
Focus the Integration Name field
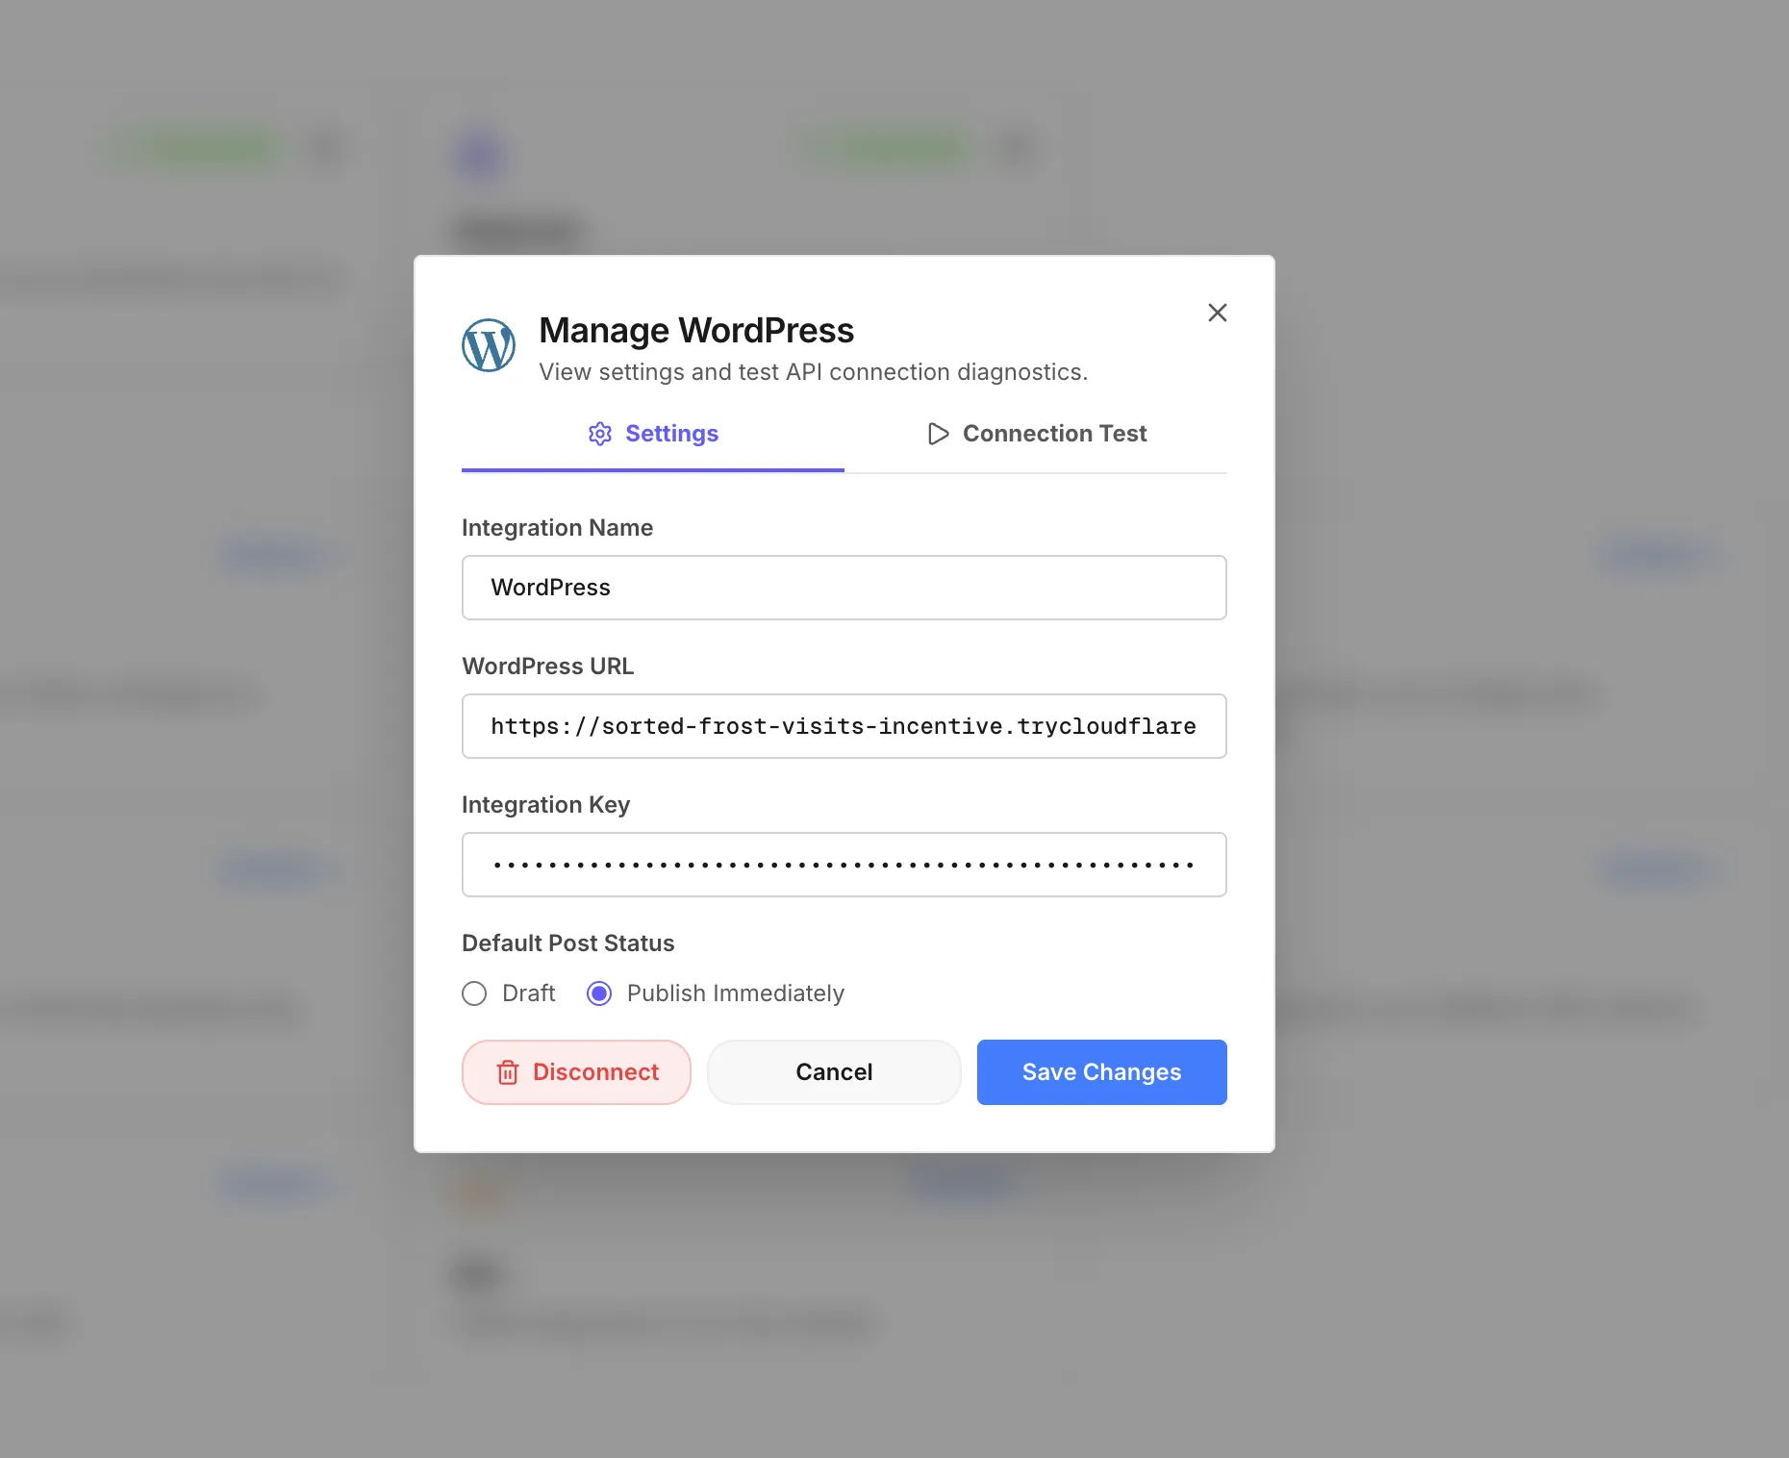844,588
